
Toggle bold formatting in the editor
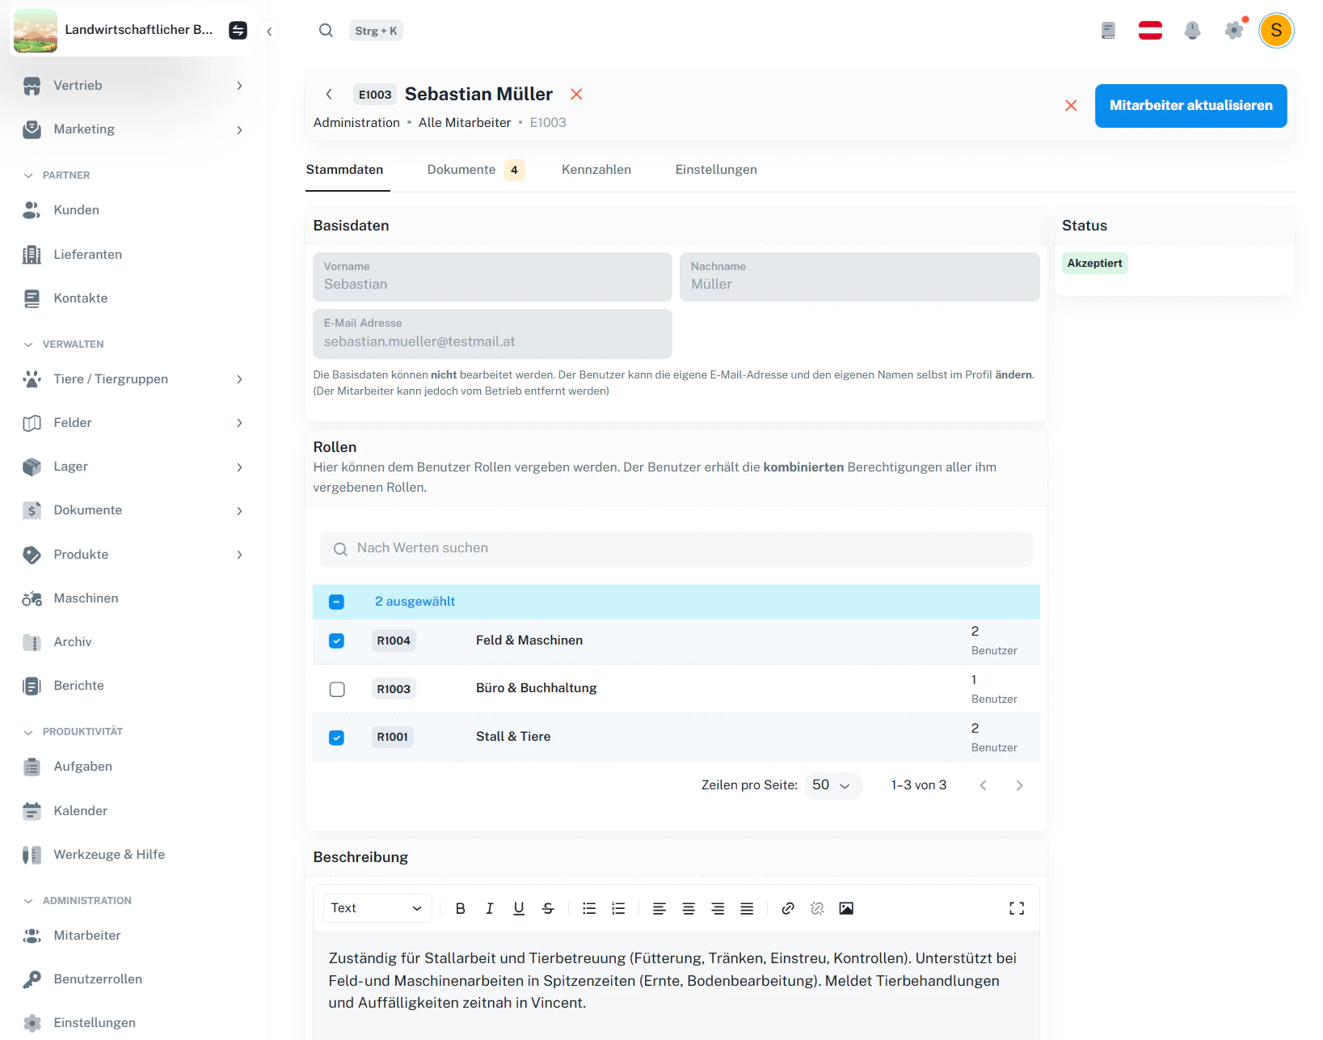[x=460, y=908]
